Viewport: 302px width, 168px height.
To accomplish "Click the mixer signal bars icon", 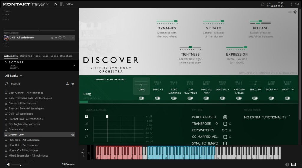I will (x=86, y=123).
